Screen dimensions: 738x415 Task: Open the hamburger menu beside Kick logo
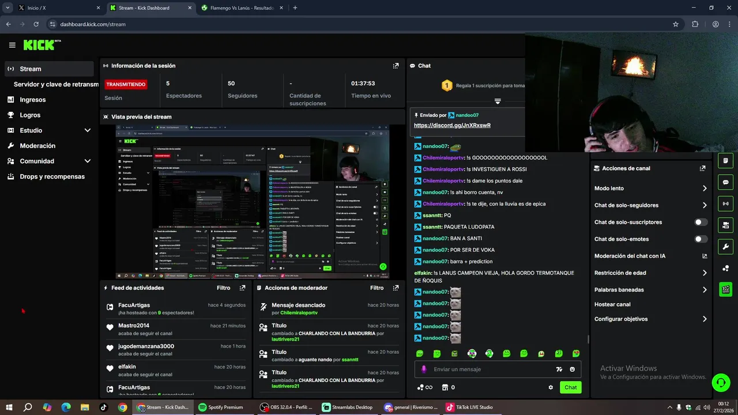coord(12,45)
